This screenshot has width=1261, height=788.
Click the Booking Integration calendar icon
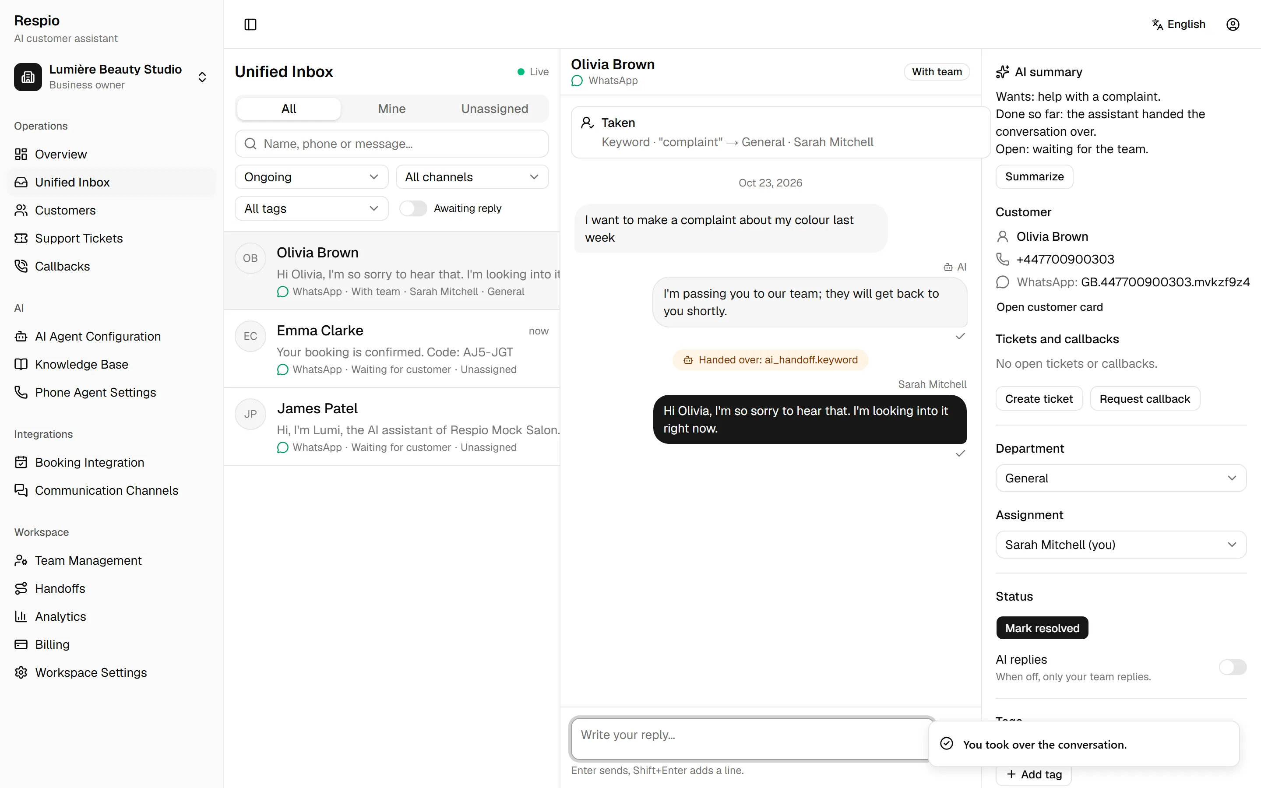coord(21,462)
